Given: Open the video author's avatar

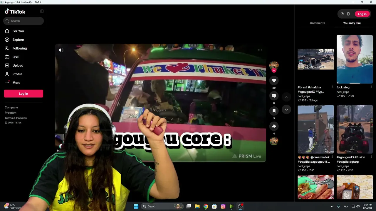Looking at the screenshot, I should 274,65.
